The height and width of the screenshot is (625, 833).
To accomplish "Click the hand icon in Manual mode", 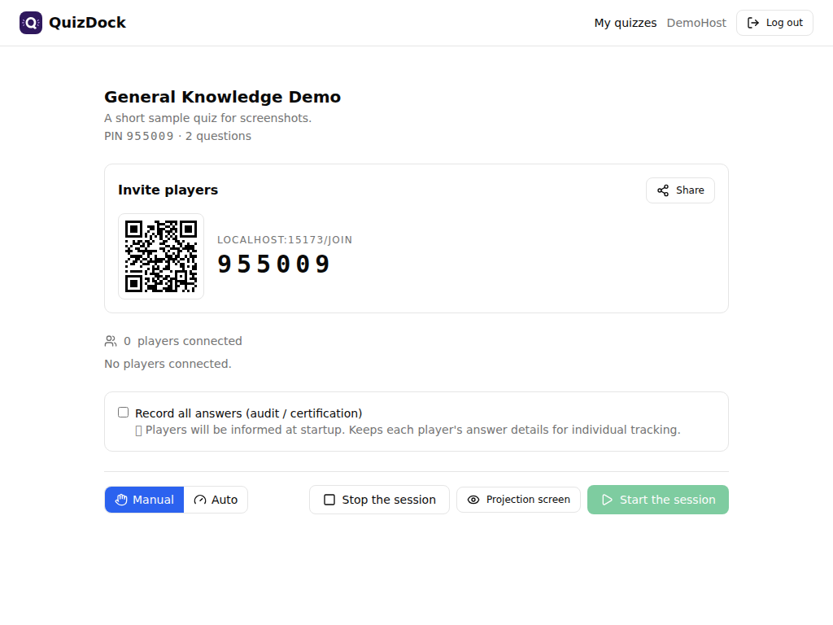I will click(121, 500).
